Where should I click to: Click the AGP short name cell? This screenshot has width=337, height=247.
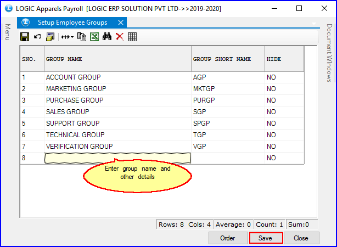(228, 77)
